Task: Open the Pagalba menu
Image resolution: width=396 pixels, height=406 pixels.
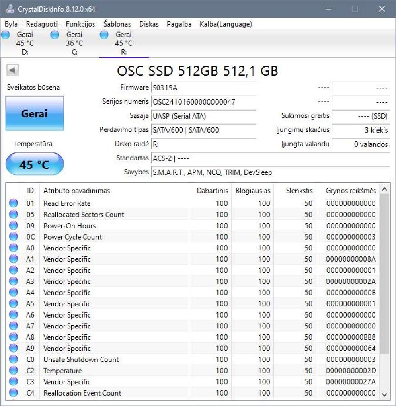Action: pyautogui.click(x=179, y=24)
